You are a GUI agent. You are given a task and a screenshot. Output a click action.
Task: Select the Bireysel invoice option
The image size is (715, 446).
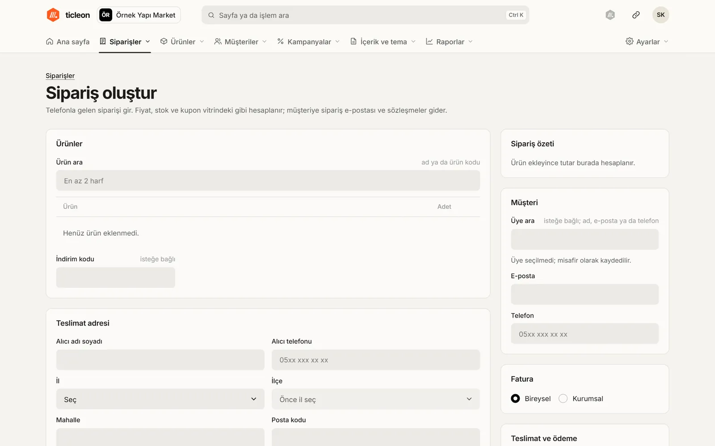(x=515, y=399)
